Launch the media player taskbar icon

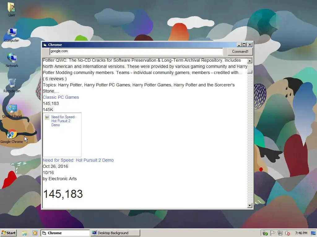35,233
